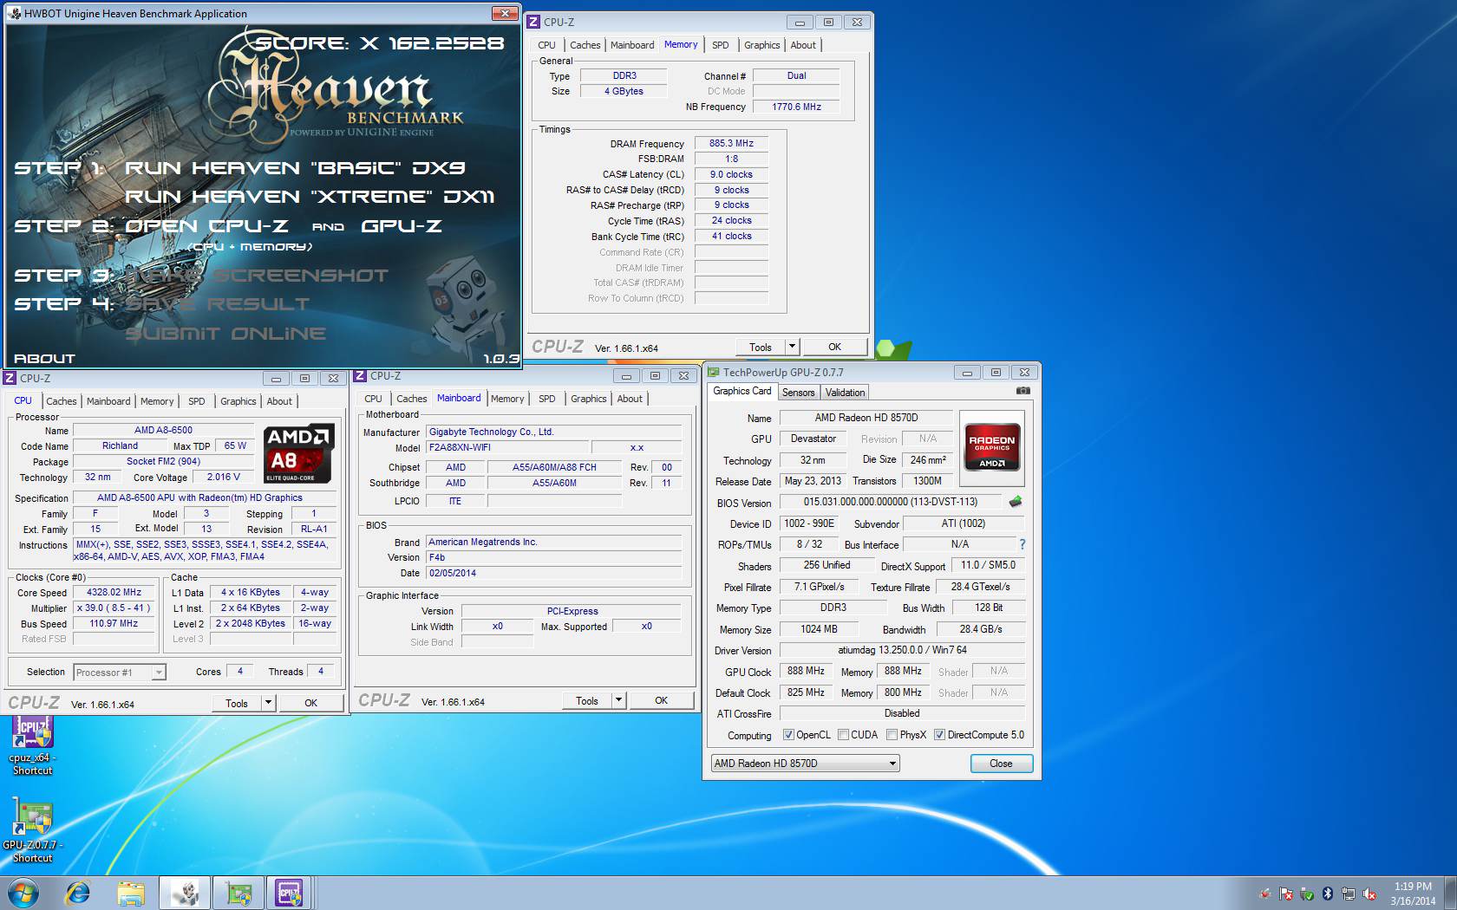Click the Core Speed value 4328.02 MHz
This screenshot has width=1457, height=910.
(114, 593)
